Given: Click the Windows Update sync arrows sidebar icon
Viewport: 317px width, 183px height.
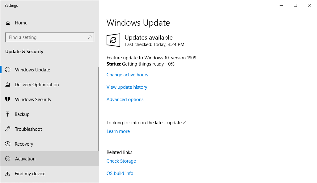Looking at the screenshot, I should click(x=8, y=70).
